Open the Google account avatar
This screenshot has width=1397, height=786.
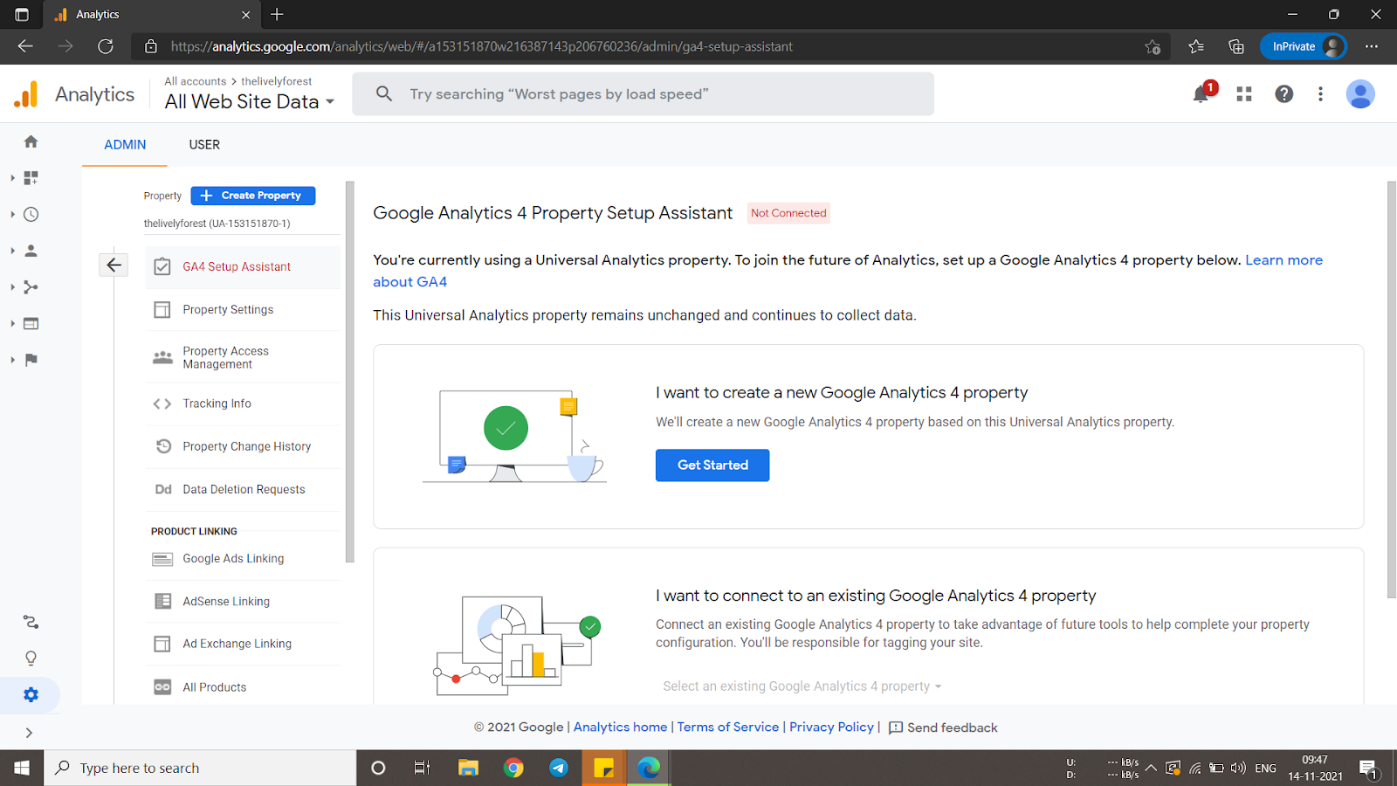[1360, 93]
